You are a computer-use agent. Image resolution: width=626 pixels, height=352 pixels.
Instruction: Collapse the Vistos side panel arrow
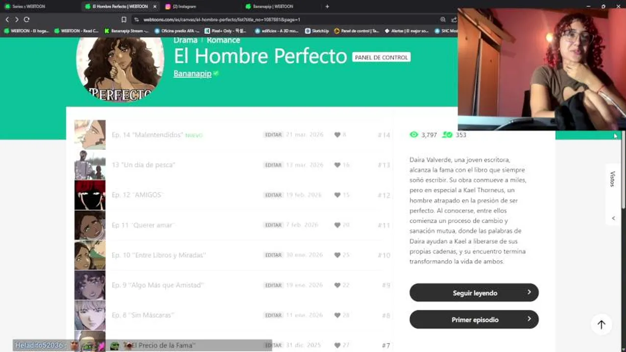pos(613,219)
